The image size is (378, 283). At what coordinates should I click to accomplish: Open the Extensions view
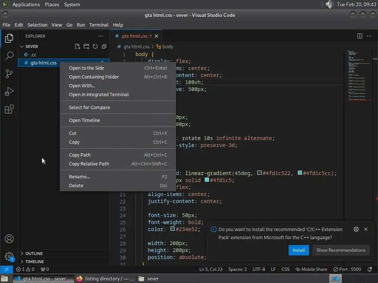point(9,109)
